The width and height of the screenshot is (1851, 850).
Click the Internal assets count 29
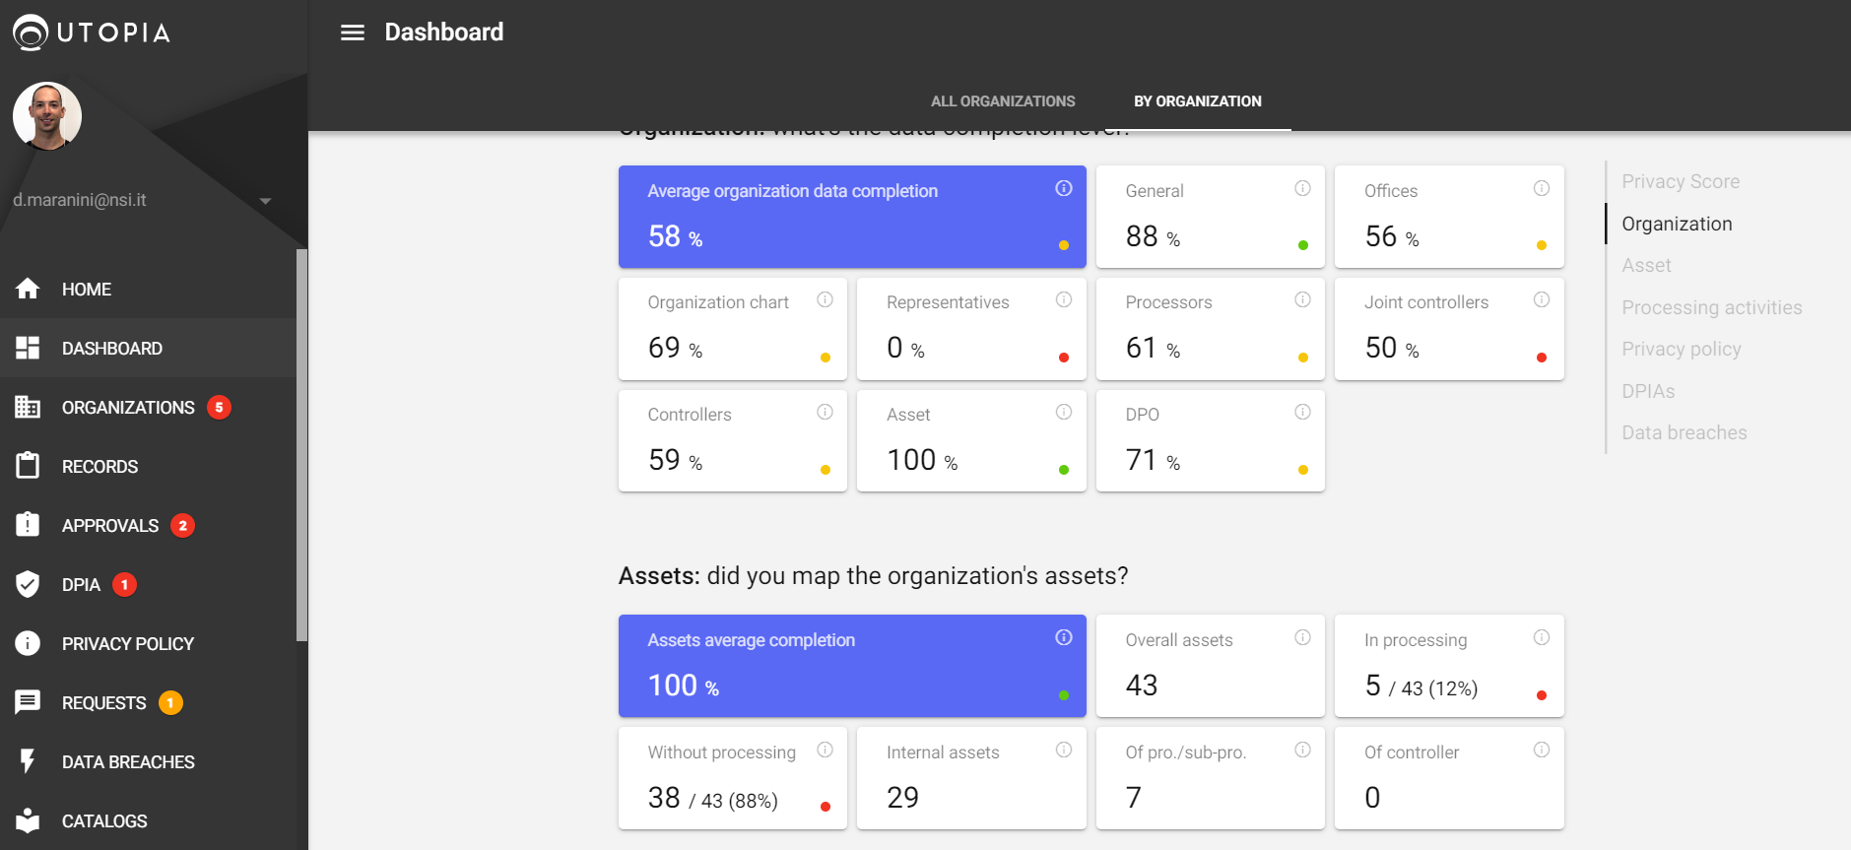click(x=902, y=798)
